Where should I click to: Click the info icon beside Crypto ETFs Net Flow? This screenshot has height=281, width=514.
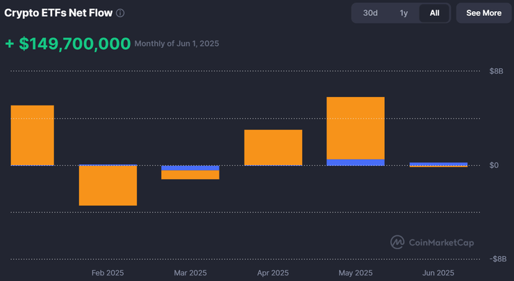pyautogui.click(x=121, y=13)
